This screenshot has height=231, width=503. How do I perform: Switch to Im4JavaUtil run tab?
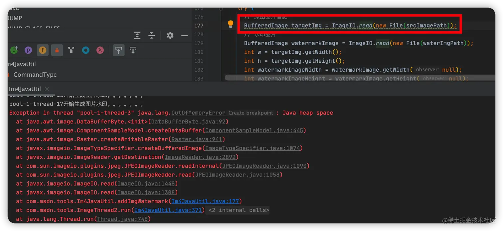(x=25, y=89)
